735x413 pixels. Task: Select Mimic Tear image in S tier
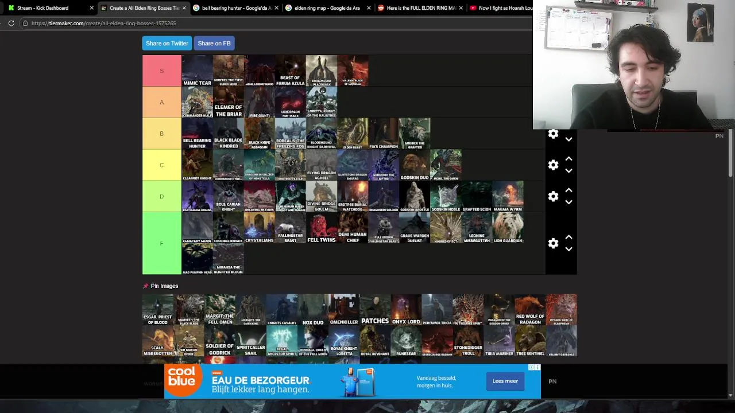tap(197, 71)
